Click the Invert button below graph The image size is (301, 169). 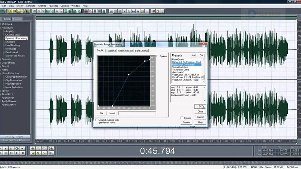point(112,113)
